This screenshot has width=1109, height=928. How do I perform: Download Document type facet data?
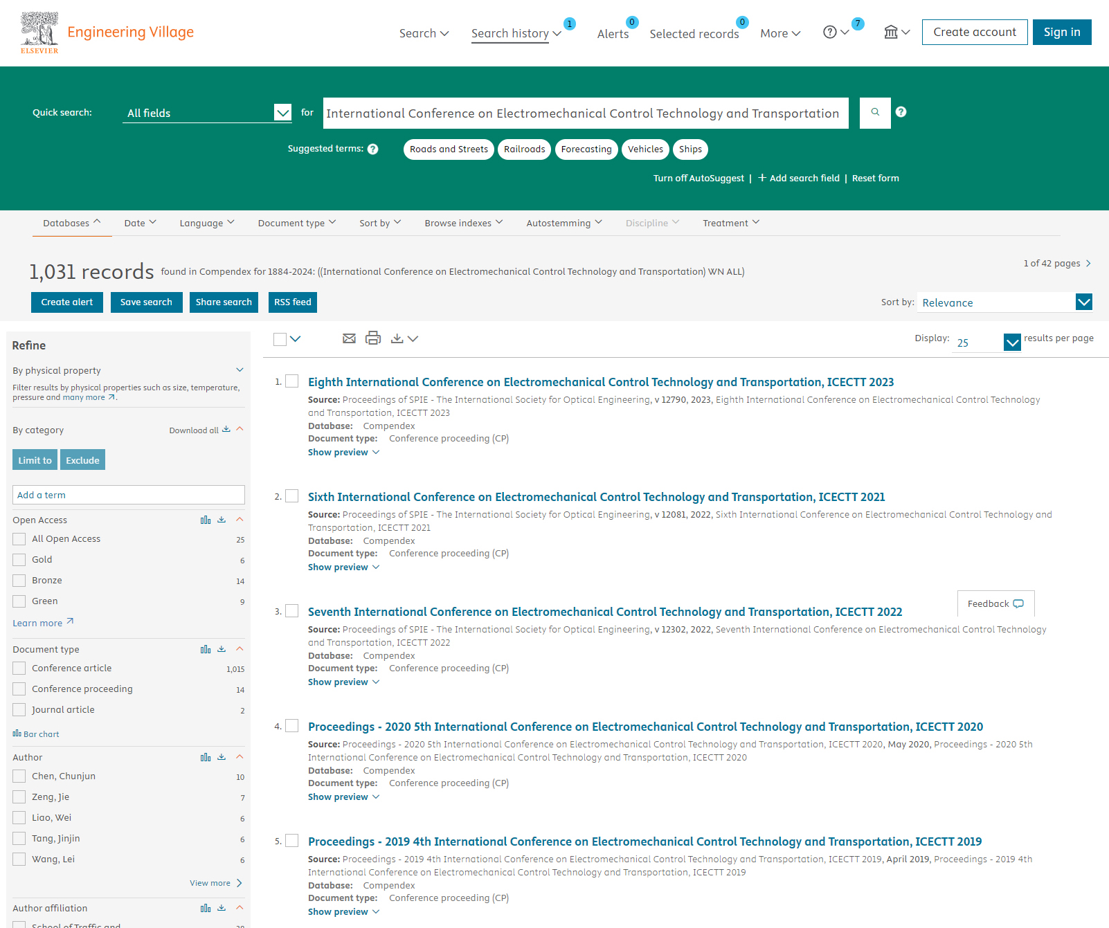click(x=222, y=649)
